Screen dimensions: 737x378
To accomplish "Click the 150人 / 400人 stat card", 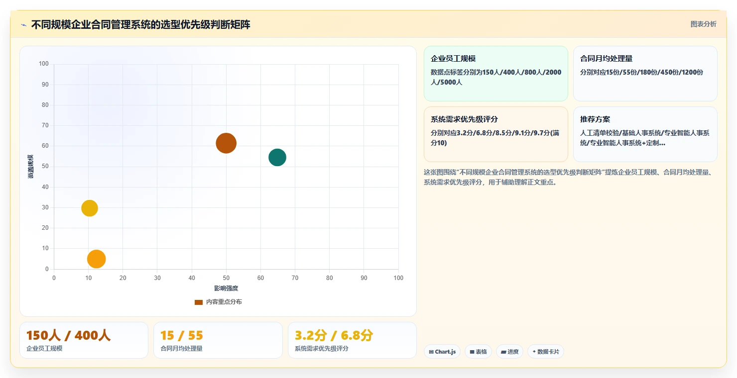I will pyautogui.click(x=84, y=340).
